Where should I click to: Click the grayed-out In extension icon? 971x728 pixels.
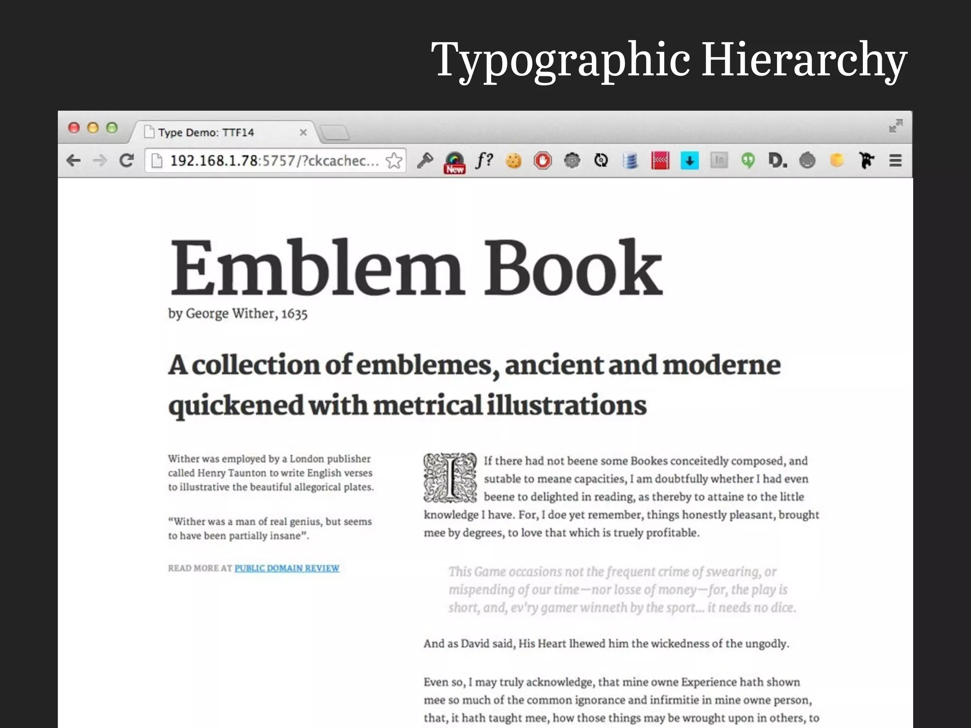(719, 161)
